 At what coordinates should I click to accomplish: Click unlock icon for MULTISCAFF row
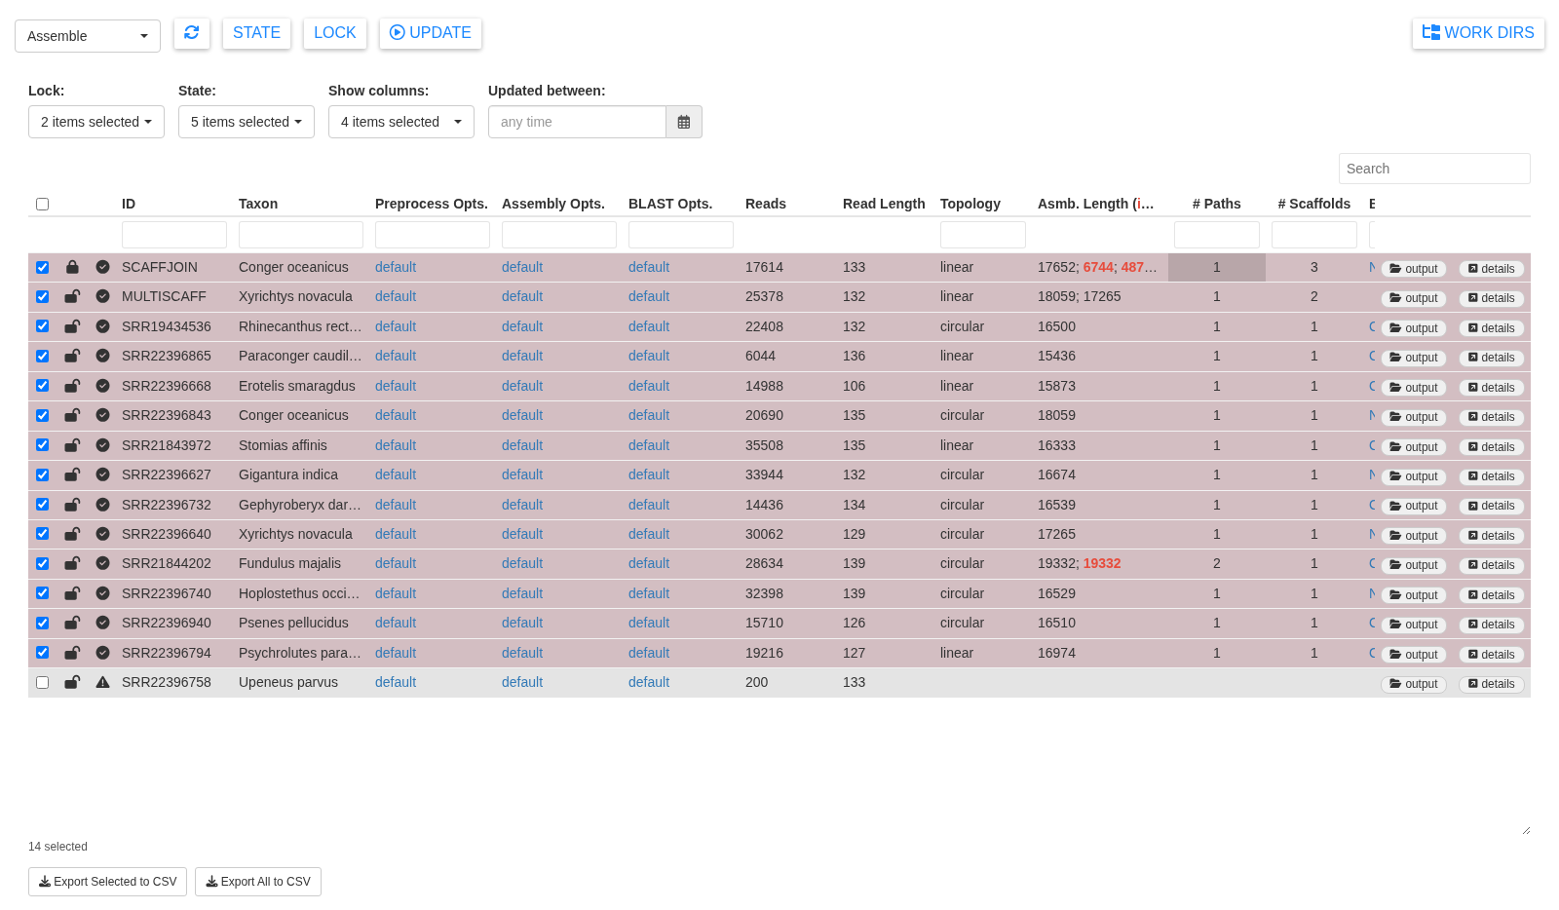pos(72,296)
